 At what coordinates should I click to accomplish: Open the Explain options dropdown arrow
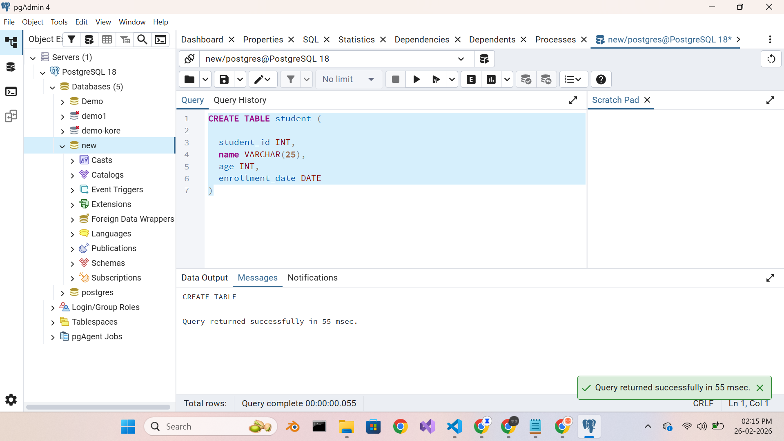tap(507, 79)
